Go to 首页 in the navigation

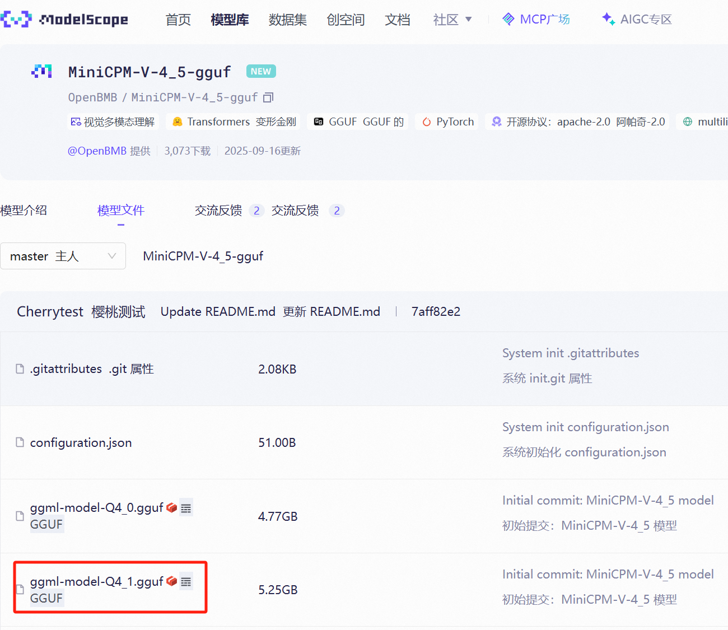[178, 20]
